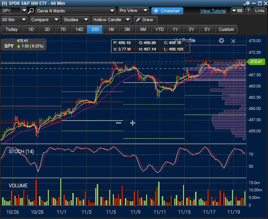The image size is (268, 219).
Task: Open the layout list menu icon
Action: [x=237, y=10]
